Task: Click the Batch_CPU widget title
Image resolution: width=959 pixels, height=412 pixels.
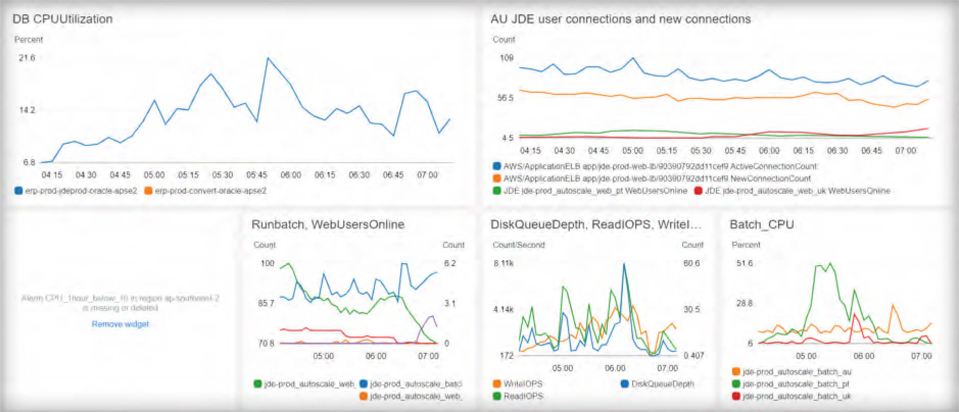Action: click(761, 224)
